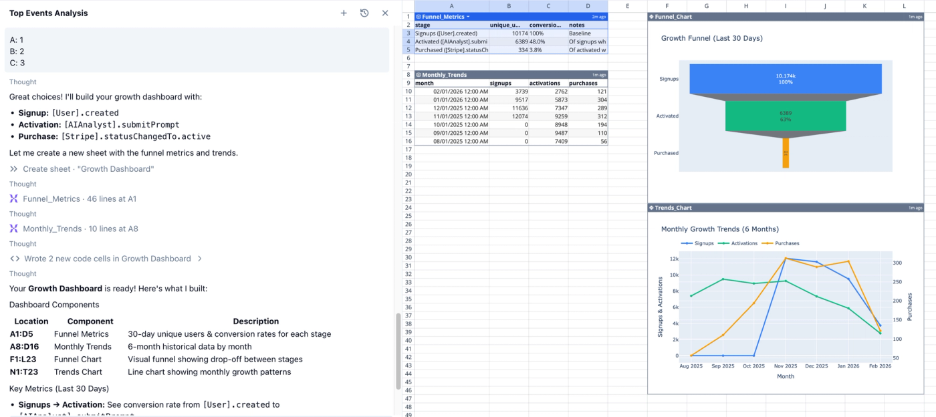The image size is (936, 417).
Task: Click the Trends_Chart header icon
Action: [651, 208]
